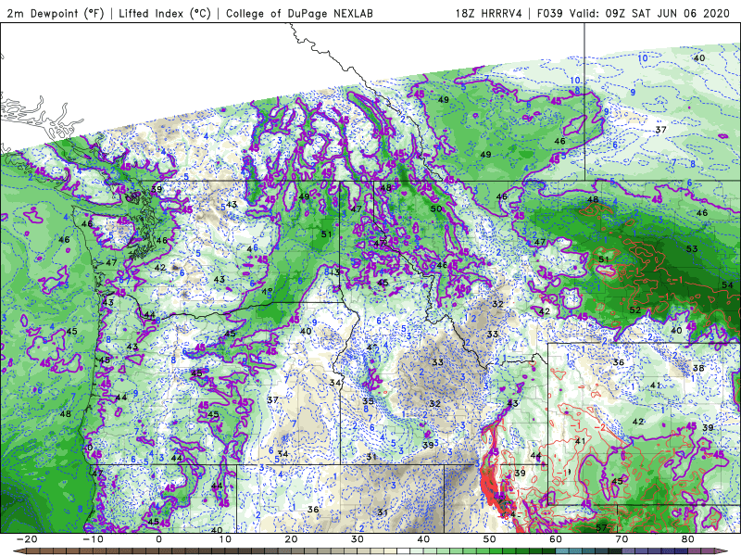Image resolution: width=741 pixels, height=556 pixels.
Task: Click the black "53" dewpoint value on the map
Action: pyautogui.click(x=692, y=248)
